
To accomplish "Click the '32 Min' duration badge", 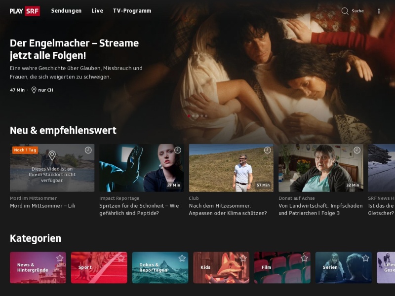I will [x=353, y=185].
